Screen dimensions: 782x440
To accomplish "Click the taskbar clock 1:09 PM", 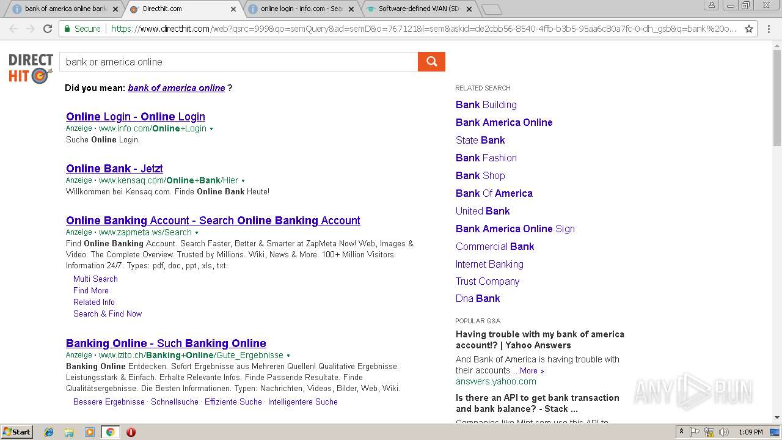I will tap(751, 432).
